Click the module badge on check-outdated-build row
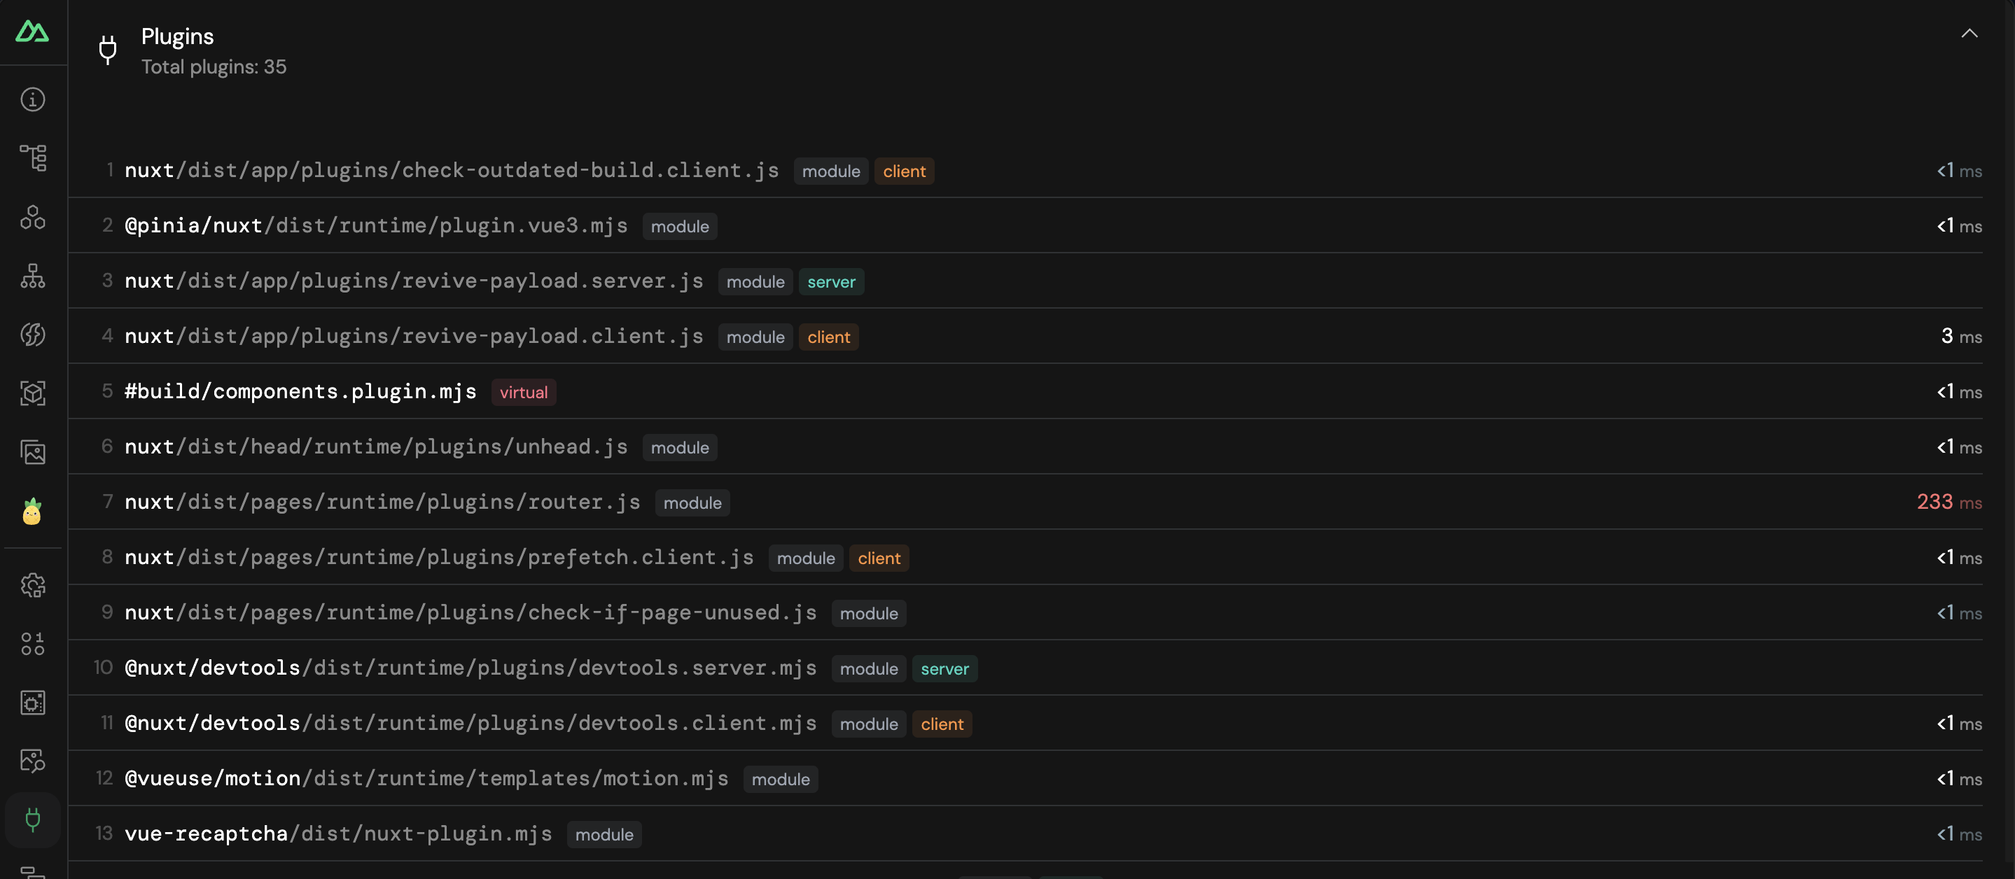 pyautogui.click(x=831, y=171)
